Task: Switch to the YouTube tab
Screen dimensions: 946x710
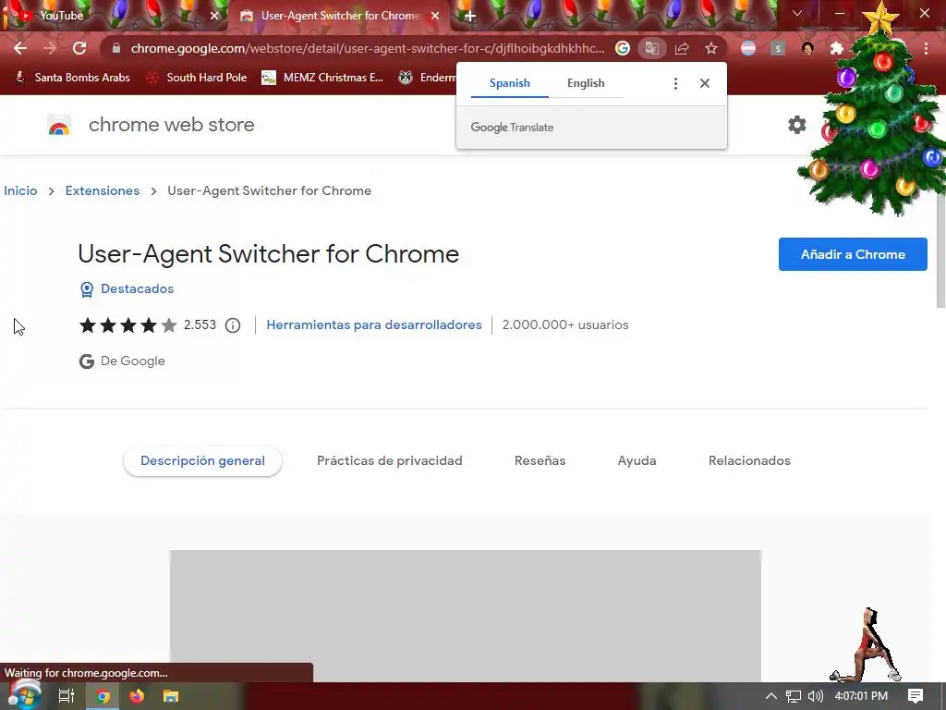Action: (115, 16)
